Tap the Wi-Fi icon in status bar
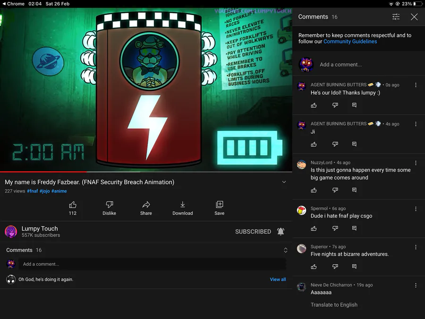Image resolution: width=425 pixels, height=319 pixels. click(391, 4)
